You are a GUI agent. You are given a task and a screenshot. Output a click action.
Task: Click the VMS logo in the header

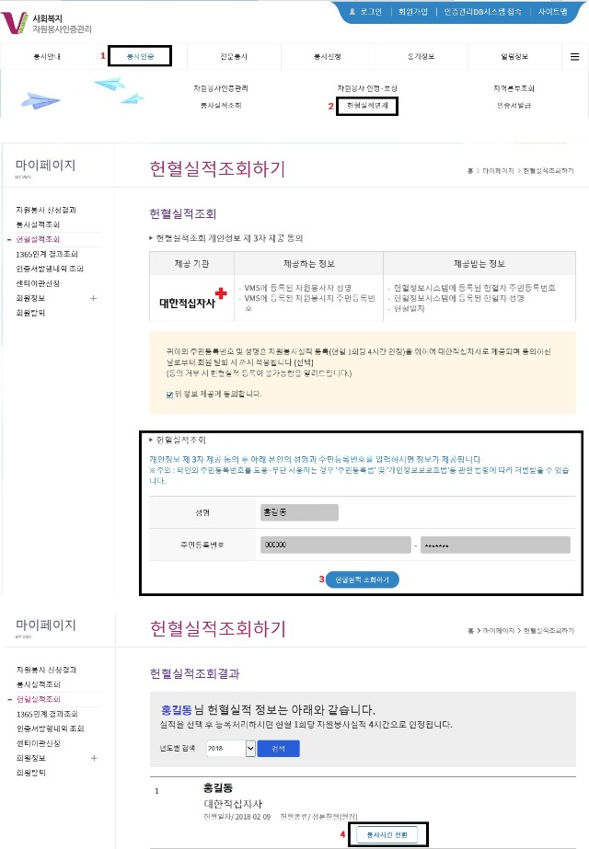tap(14, 23)
